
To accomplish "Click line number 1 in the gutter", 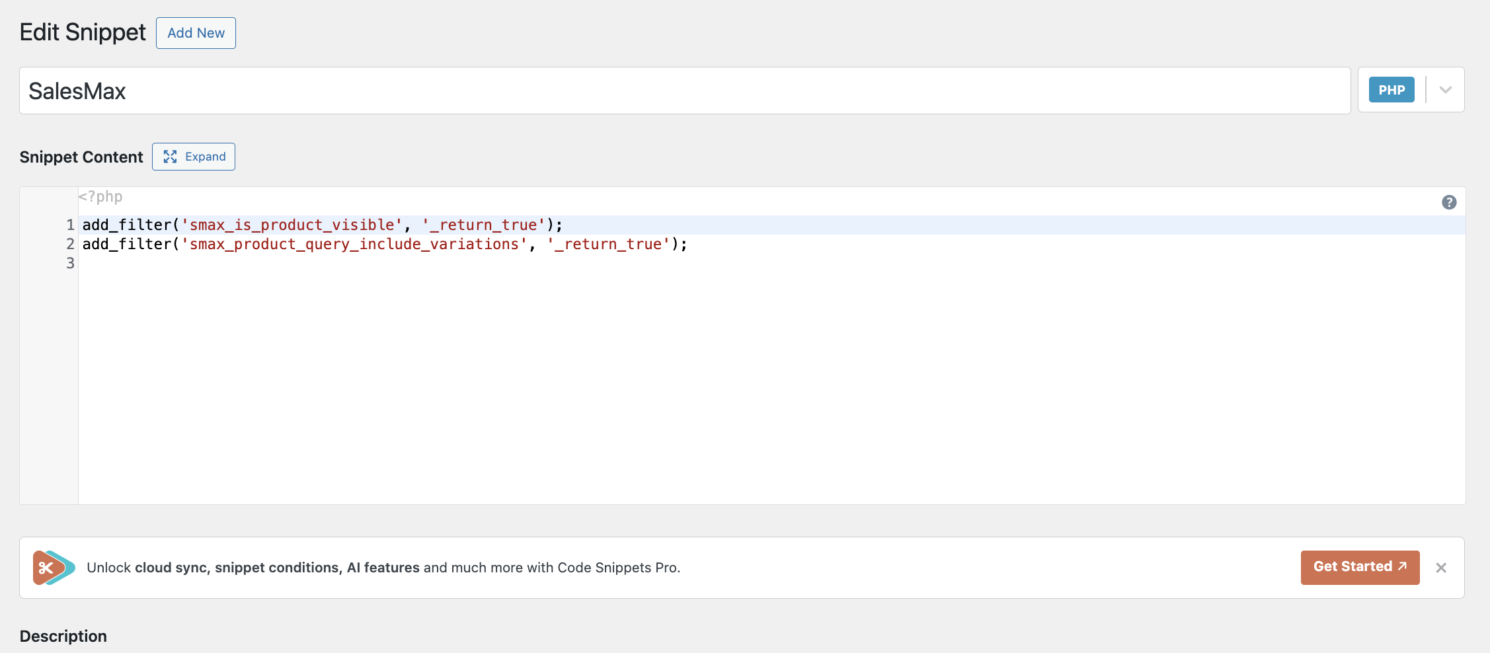I will (x=70, y=225).
